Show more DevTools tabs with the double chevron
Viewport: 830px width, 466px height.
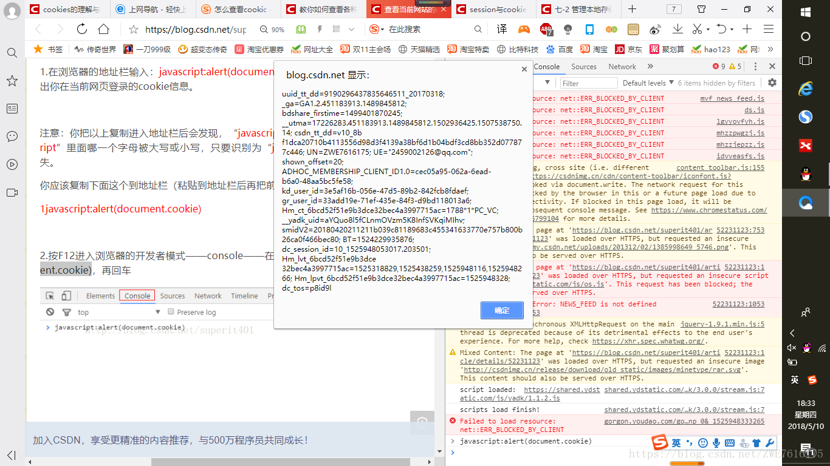[650, 67]
